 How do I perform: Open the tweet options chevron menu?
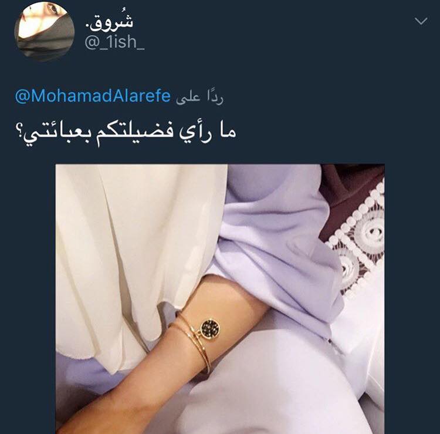[x=421, y=21]
